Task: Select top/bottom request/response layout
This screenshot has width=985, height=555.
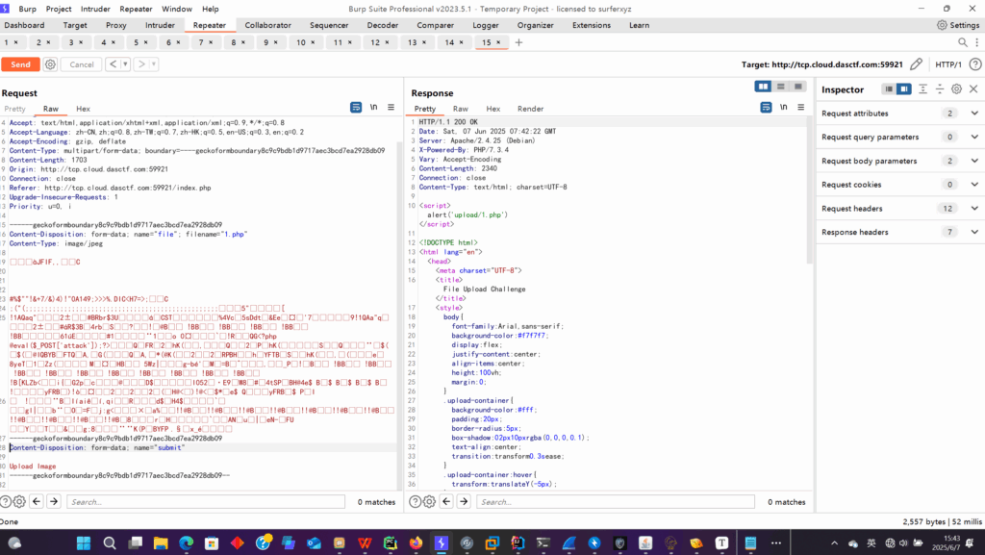Action: (x=781, y=87)
